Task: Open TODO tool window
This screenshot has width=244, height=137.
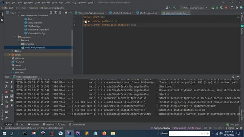Action: (20, 124)
